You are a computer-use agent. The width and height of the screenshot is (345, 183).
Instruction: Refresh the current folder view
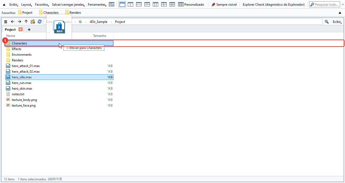click(x=40, y=22)
